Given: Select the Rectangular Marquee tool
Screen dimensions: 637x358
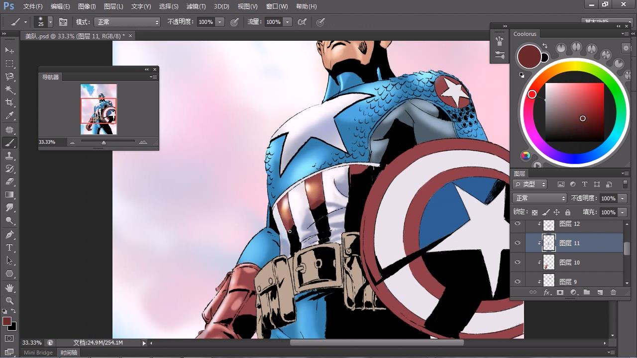Looking at the screenshot, I should [x=9, y=64].
